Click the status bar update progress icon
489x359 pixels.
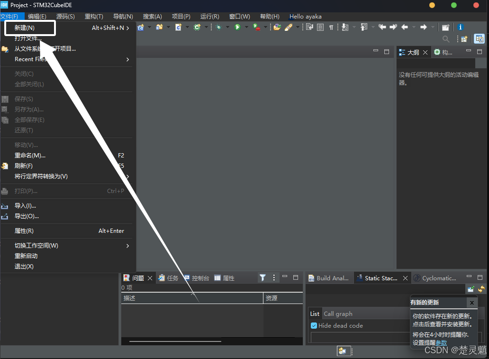343,351
